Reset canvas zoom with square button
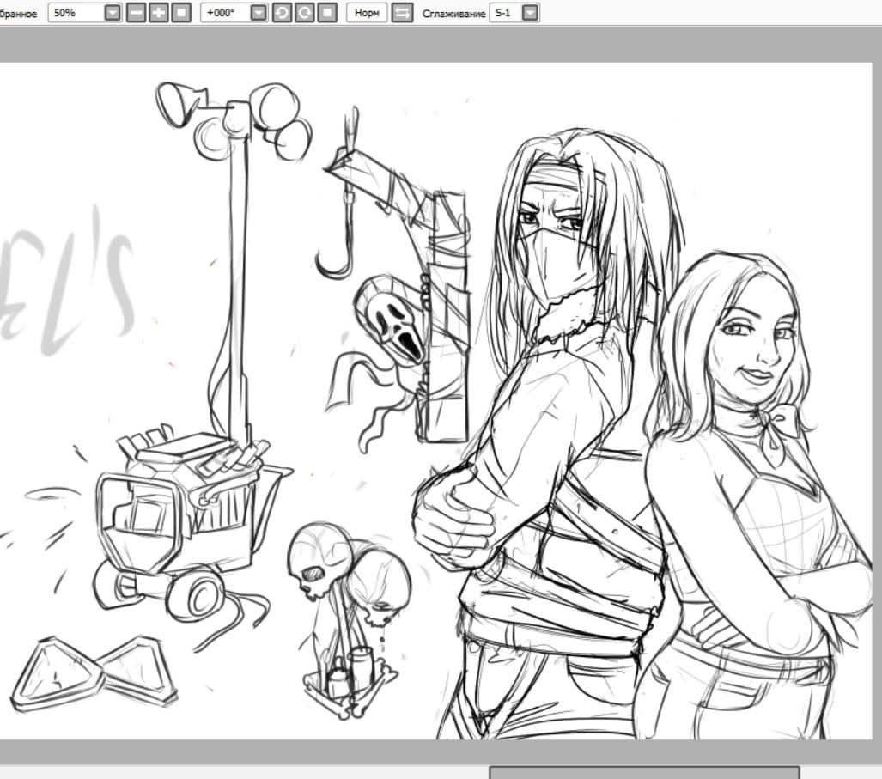 (180, 12)
